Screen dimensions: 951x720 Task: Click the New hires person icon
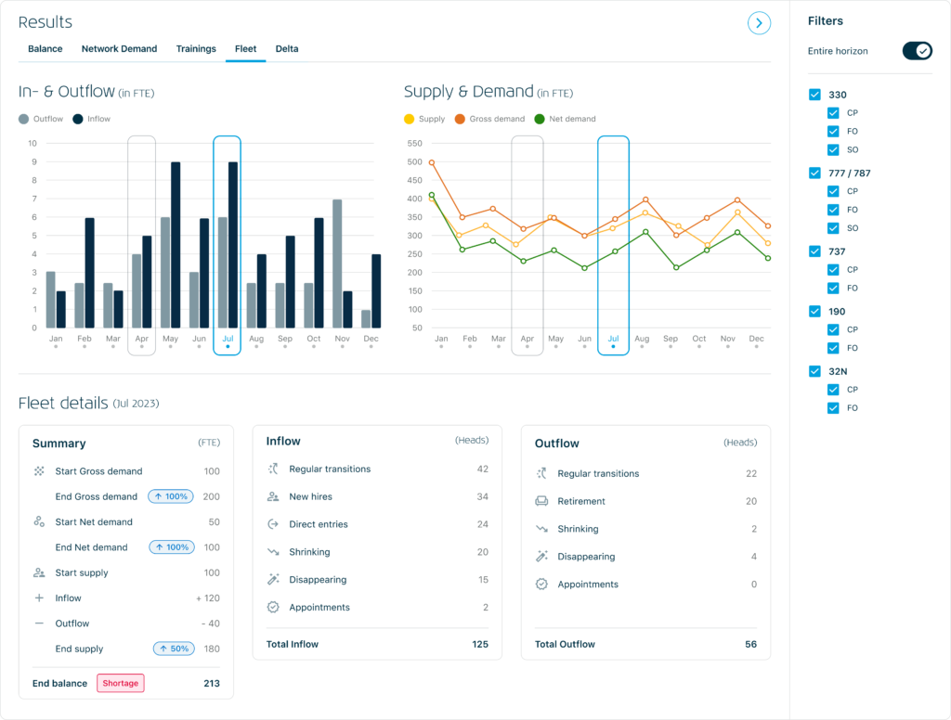click(273, 496)
